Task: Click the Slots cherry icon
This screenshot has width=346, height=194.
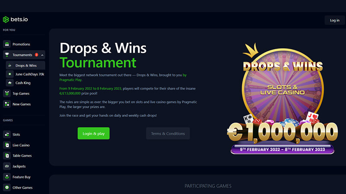Action: (x=7, y=135)
